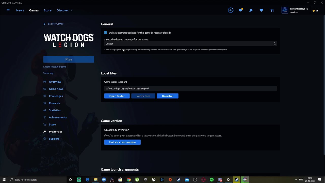Image resolution: width=325 pixels, height=183 pixels.
Task: Open the chat messages icon
Action: tap(241, 10)
